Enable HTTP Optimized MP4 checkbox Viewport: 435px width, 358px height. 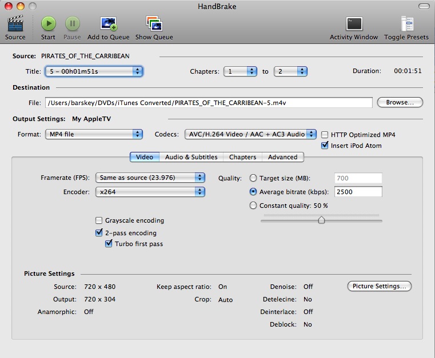coord(324,135)
